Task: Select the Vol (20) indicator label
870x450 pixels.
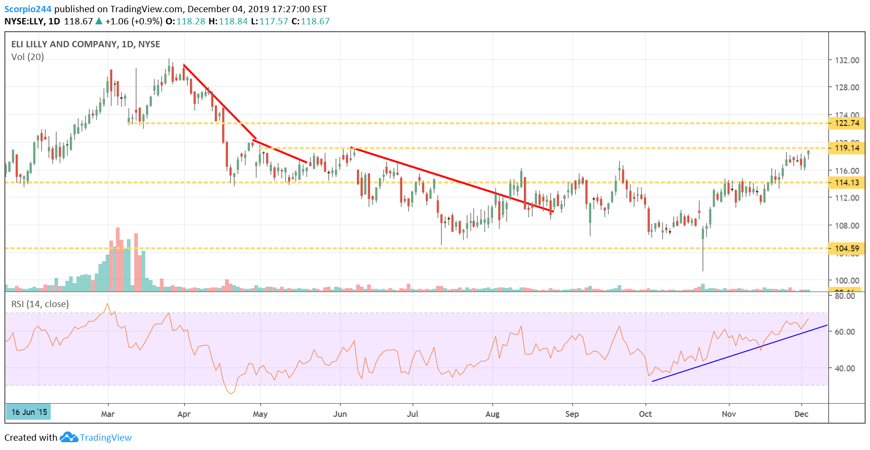Action: (27, 57)
